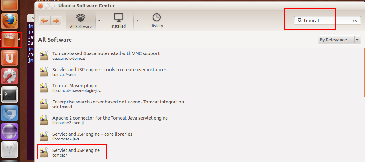Minimize the Ubuntu Software Center window

(46, 6)
